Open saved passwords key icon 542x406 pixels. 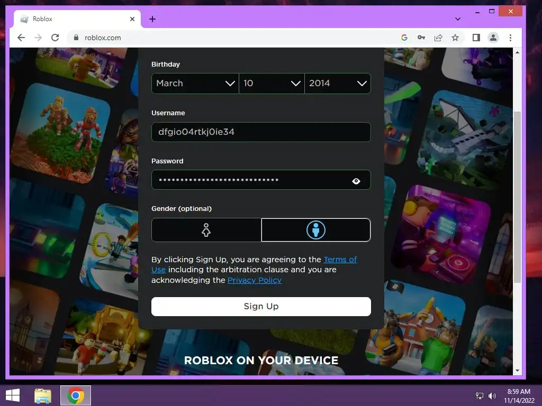421,38
